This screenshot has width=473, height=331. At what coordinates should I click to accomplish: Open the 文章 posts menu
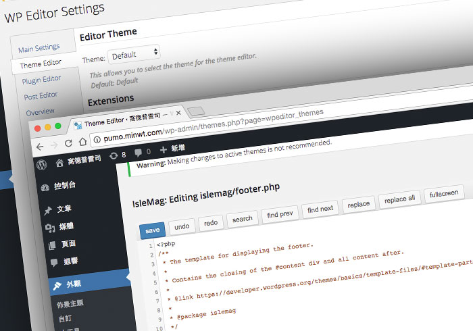pos(57,209)
